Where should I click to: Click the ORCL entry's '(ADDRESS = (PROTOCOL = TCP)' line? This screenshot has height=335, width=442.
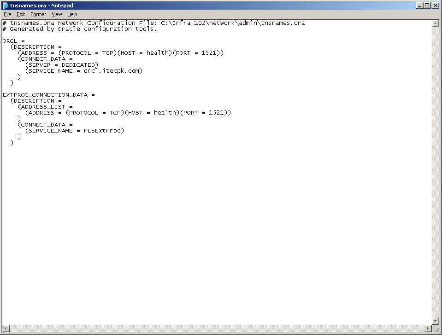tap(121, 53)
